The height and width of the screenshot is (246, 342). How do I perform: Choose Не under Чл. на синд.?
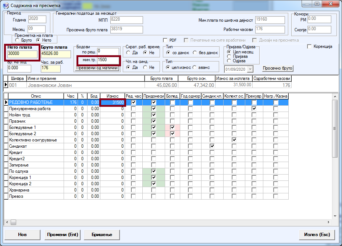coord(145,67)
